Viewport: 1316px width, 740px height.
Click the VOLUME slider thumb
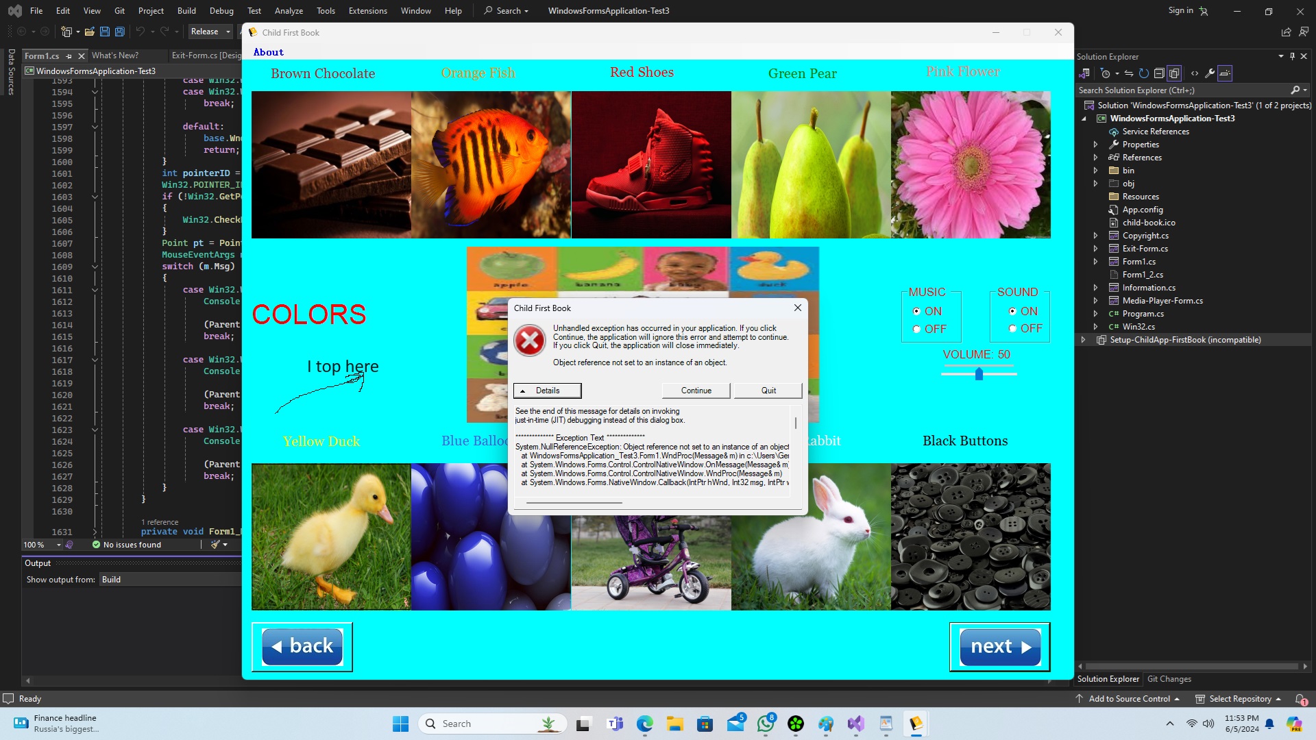(x=979, y=373)
